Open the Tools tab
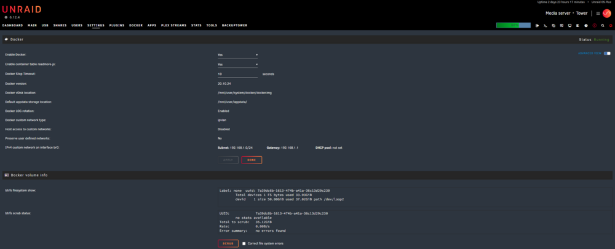This screenshot has width=615, height=249. (x=212, y=25)
